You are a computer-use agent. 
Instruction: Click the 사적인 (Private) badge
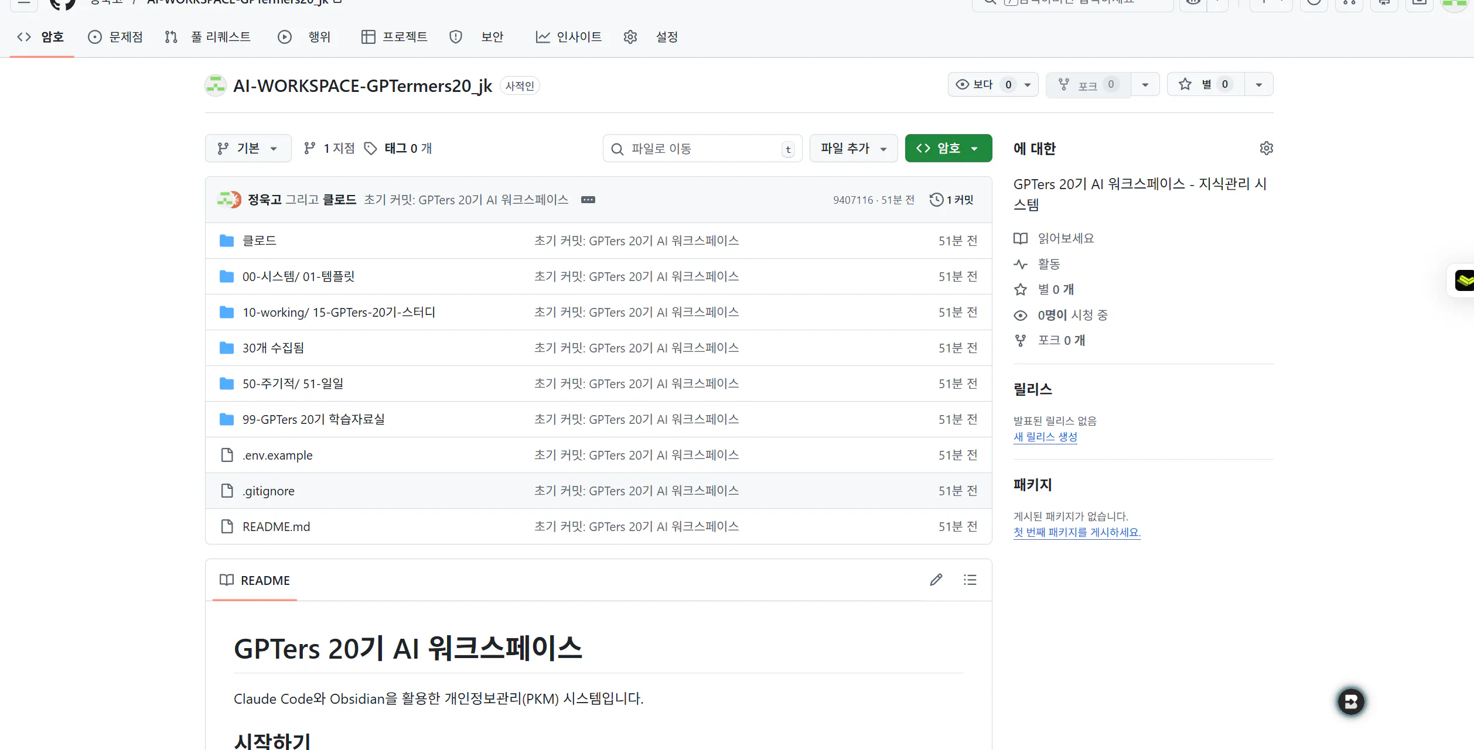[520, 86]
